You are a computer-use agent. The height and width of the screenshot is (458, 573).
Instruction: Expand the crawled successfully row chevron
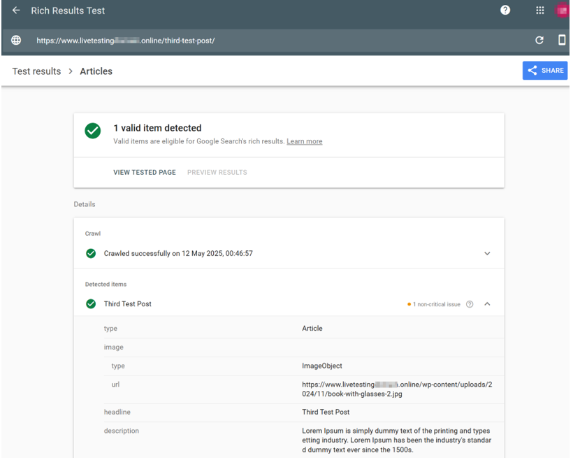487,253
